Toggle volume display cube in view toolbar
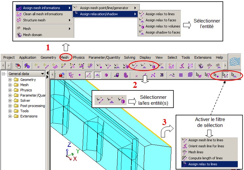244x170 pixels. 106,75
